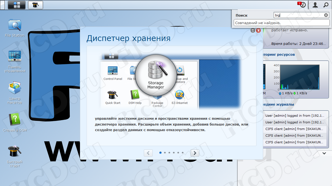Select sixth slide page dot
Image resolution: width=332 pixels, height=186 pixels.
click(x=183, y=153)
